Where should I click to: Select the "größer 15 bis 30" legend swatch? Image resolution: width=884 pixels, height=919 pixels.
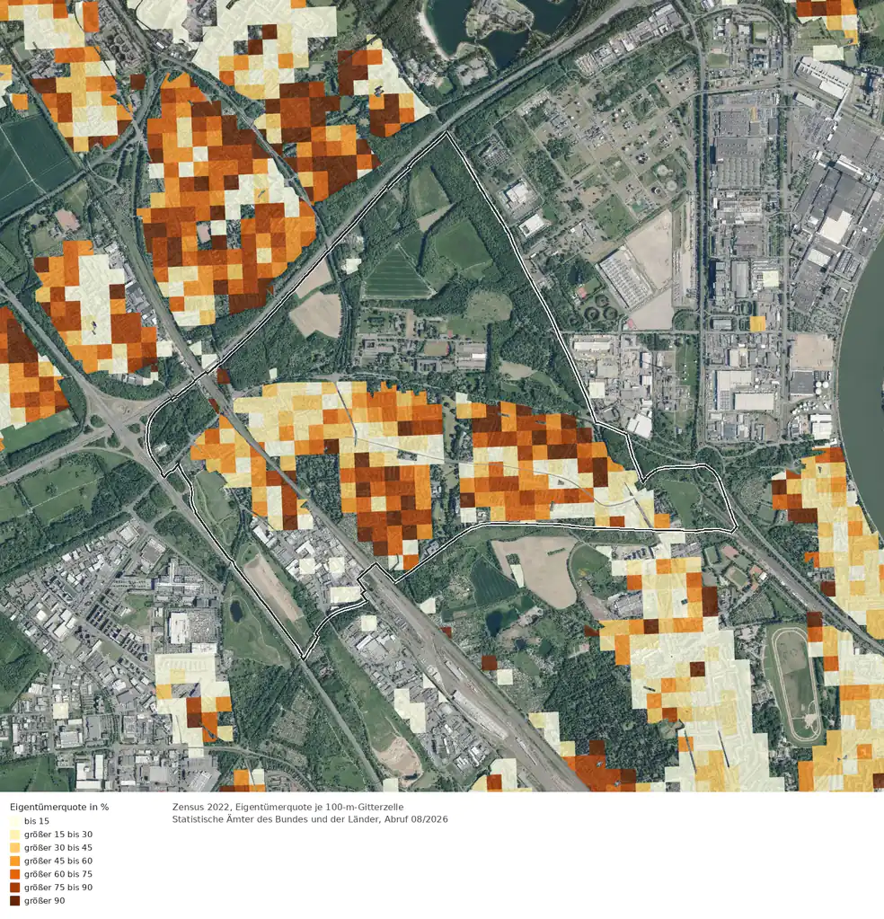pos(14,835)
